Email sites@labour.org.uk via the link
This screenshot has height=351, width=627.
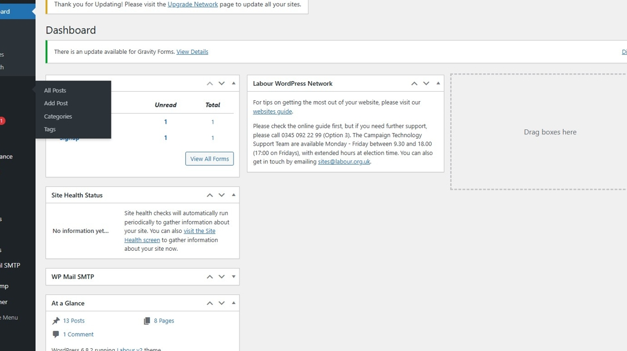pyautogui.click(x=344, y=162)
